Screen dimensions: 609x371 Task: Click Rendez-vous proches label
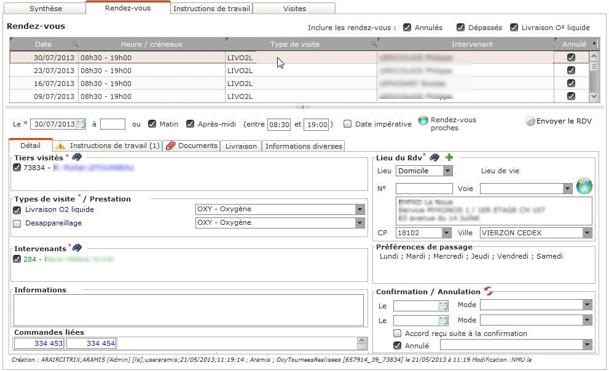tap(454, 124)
